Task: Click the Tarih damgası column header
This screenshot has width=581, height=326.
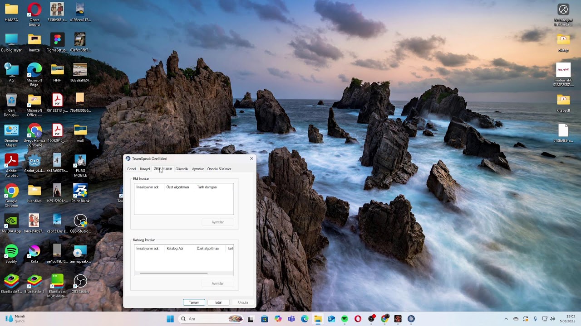Action: click(x=213, y=187)
